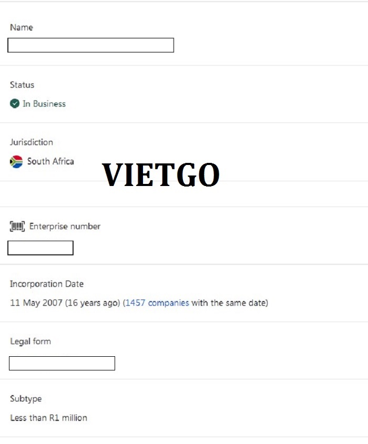
Task: Click the In Business status text
Action: click(x=44, y=104)
